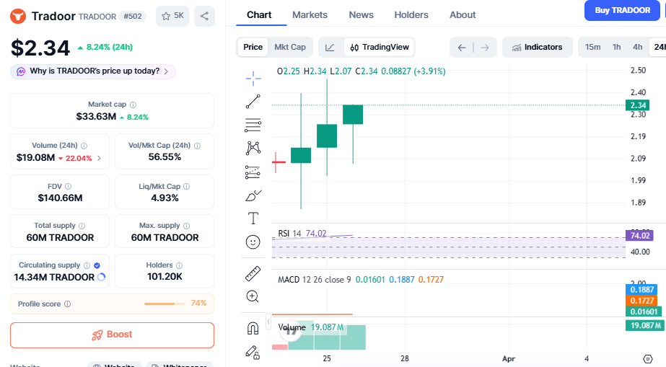This screenshot has height=367, width=666.
Task: Open the Total supply info icon
Action: (82, 226)
